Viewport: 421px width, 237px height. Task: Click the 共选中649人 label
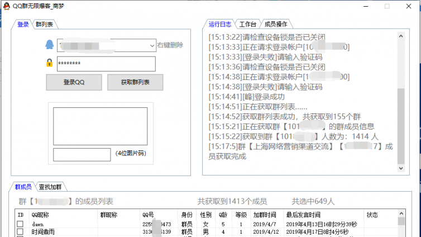click(x=313, y=201)
